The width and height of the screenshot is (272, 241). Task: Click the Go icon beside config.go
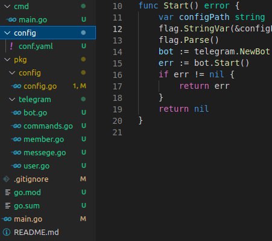[x=16, y=86]
